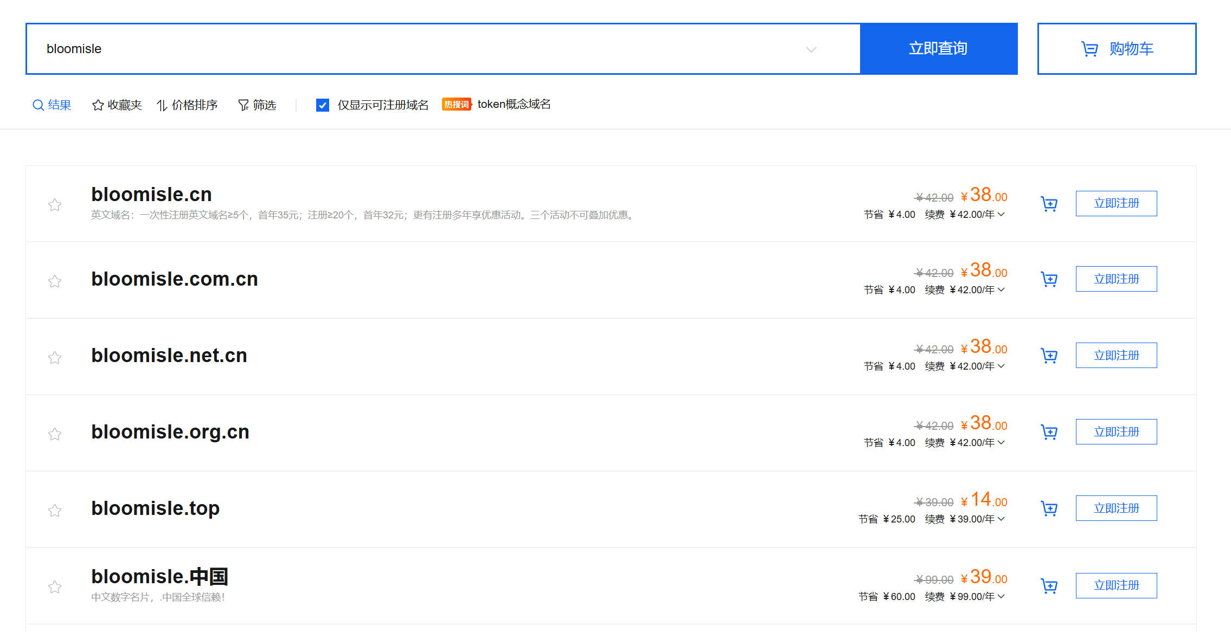This screenshot has height=632, width=1231.
Task: Open the 筛选 filter option
Action: click(257, 105)
